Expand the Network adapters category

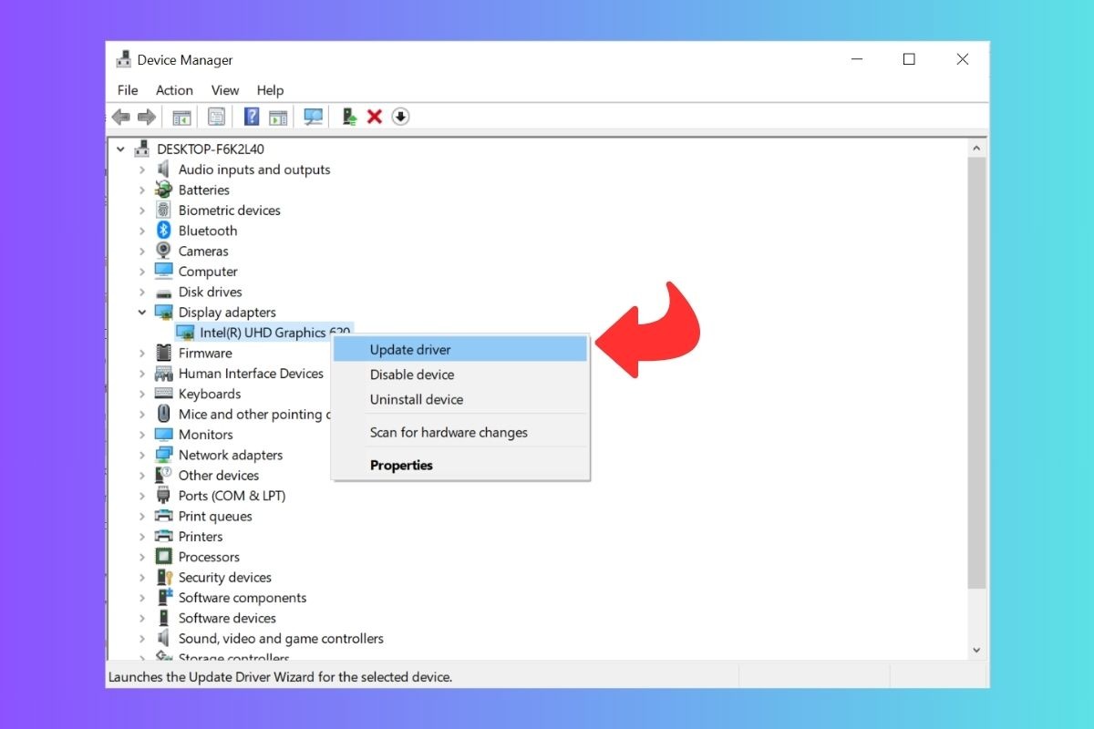(x=142, y=455)
